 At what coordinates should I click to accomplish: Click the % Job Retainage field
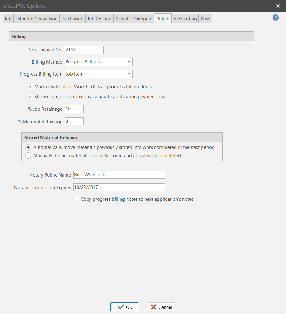74,109
